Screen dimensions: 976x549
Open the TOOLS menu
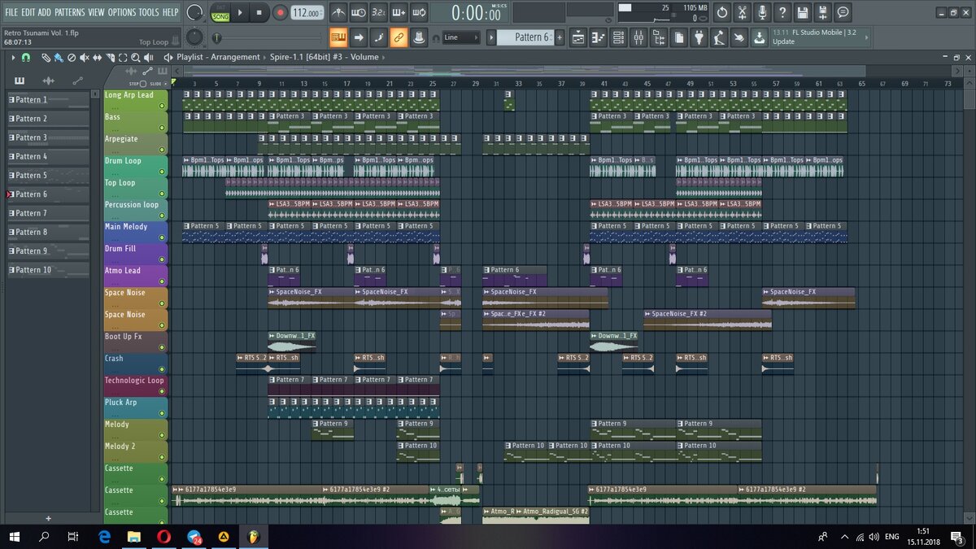[x=149, y=12]
